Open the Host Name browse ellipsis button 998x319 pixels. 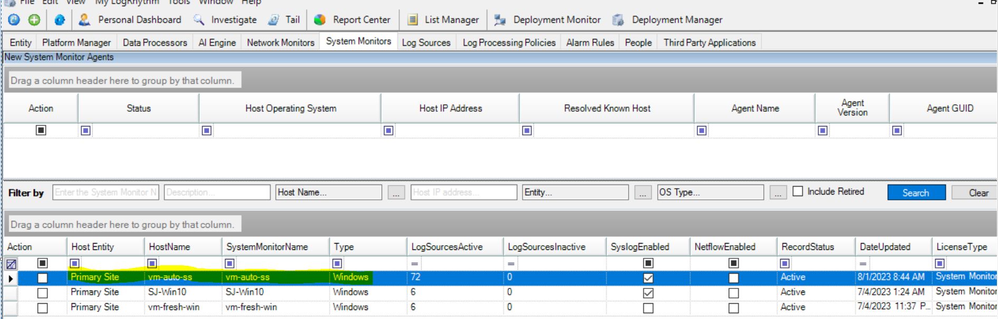coord(396,193)
